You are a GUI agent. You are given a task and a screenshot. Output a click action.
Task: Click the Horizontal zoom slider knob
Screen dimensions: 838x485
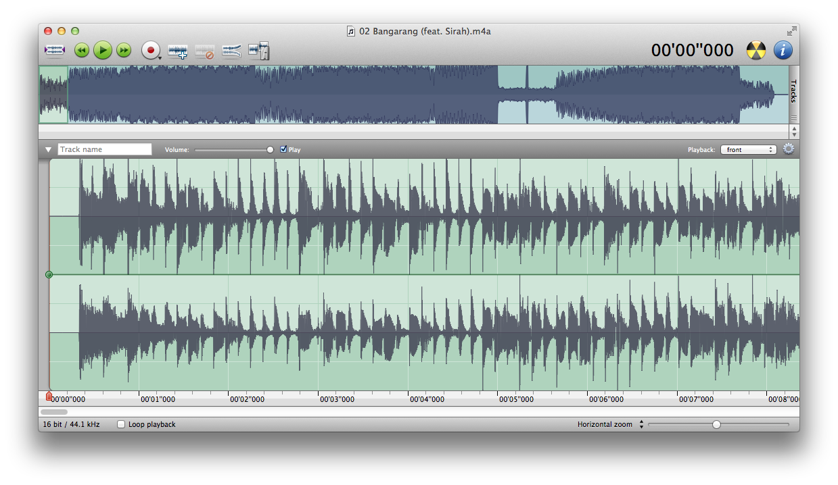point(716,424)
